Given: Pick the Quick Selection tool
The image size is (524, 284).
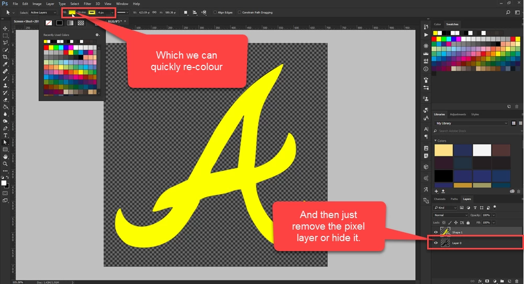Looking at the screenshot, I should tap(5, 50).
